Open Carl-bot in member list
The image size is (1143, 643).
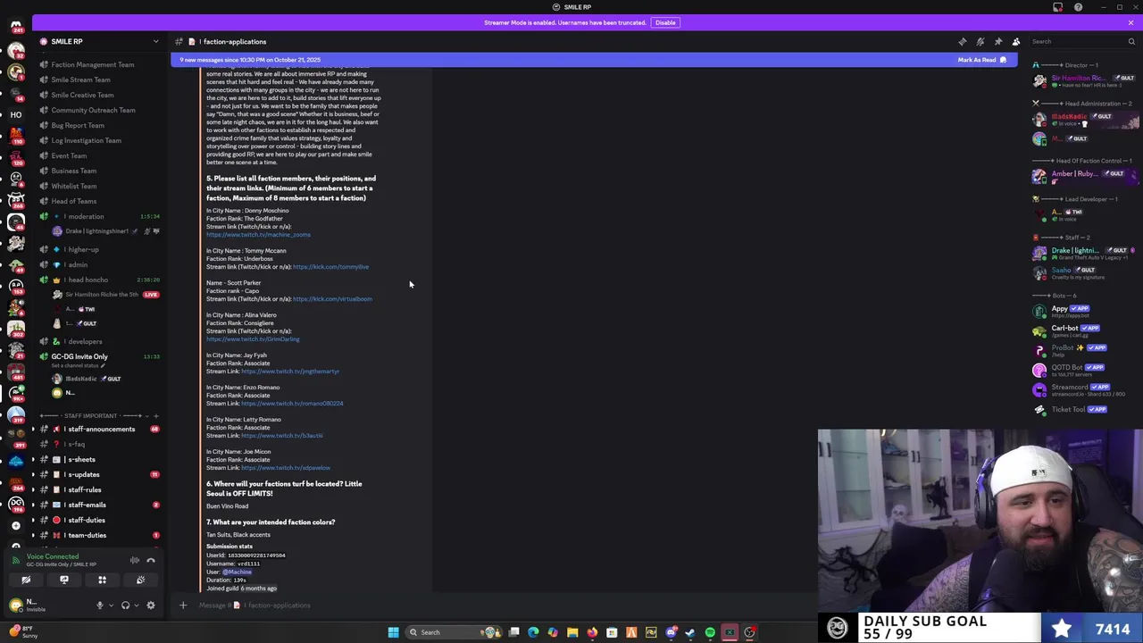point(1085,331)
